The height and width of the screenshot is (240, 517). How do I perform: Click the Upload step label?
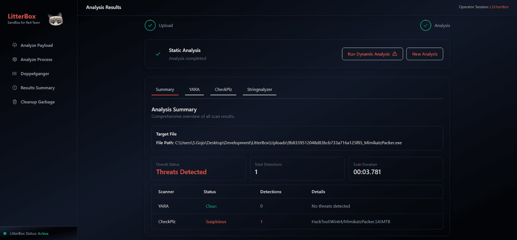tap(166, 25)
